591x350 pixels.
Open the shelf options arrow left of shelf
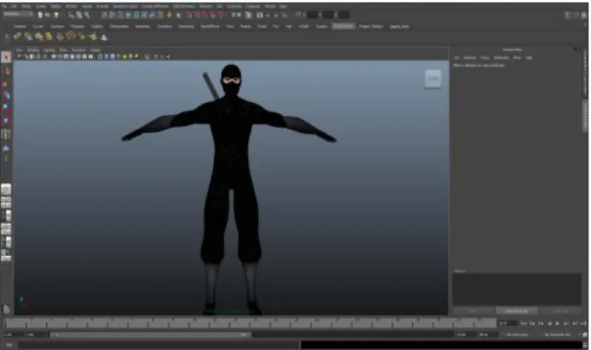click(6, 37)
